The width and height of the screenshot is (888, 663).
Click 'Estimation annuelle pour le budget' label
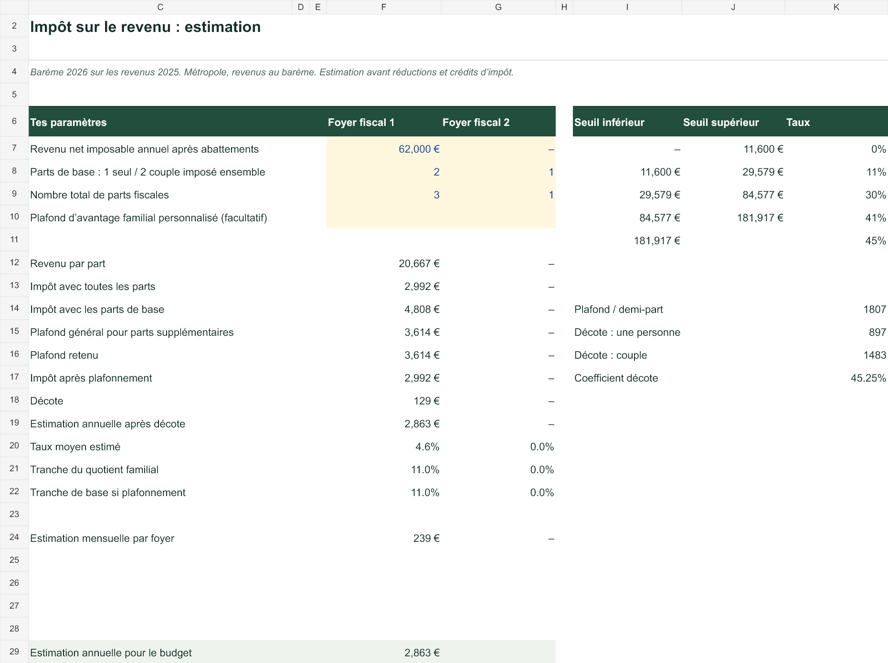pos(111,653)
